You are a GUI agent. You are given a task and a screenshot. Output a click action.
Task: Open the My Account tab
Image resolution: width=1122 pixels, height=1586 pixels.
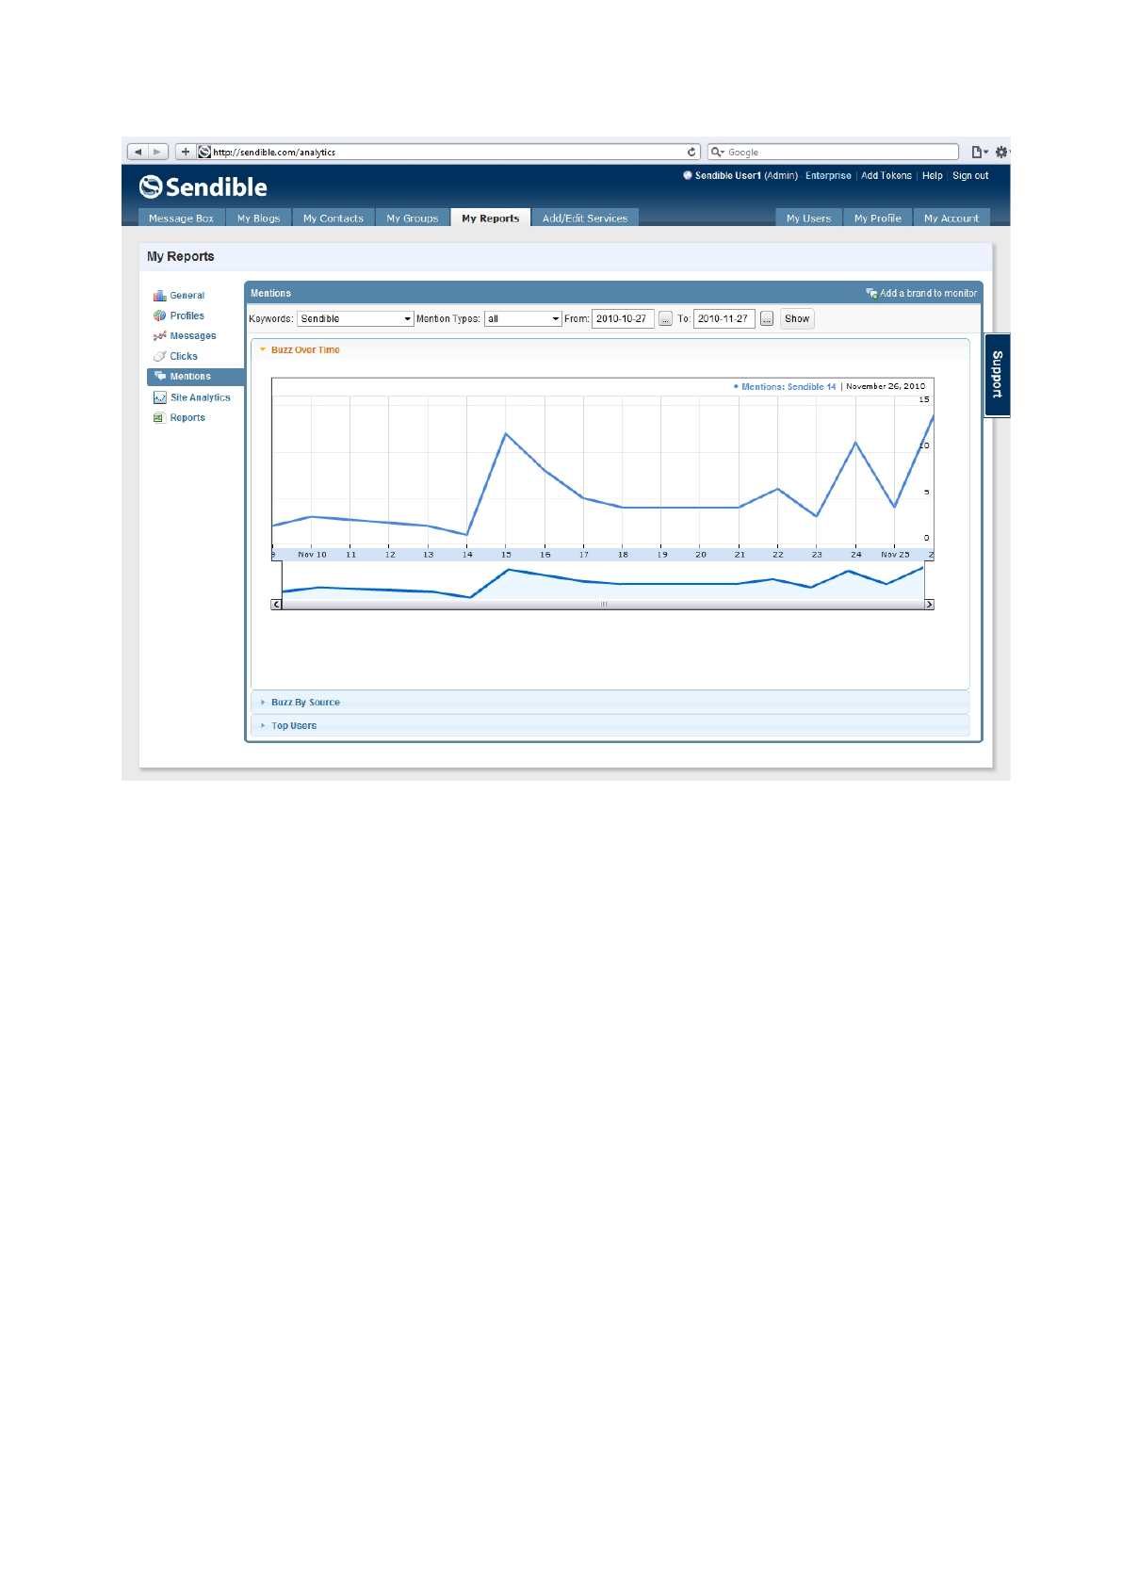951,218
